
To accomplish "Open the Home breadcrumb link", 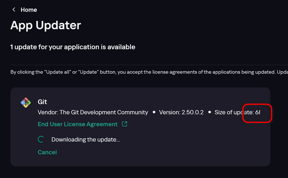I will point(29,10).
